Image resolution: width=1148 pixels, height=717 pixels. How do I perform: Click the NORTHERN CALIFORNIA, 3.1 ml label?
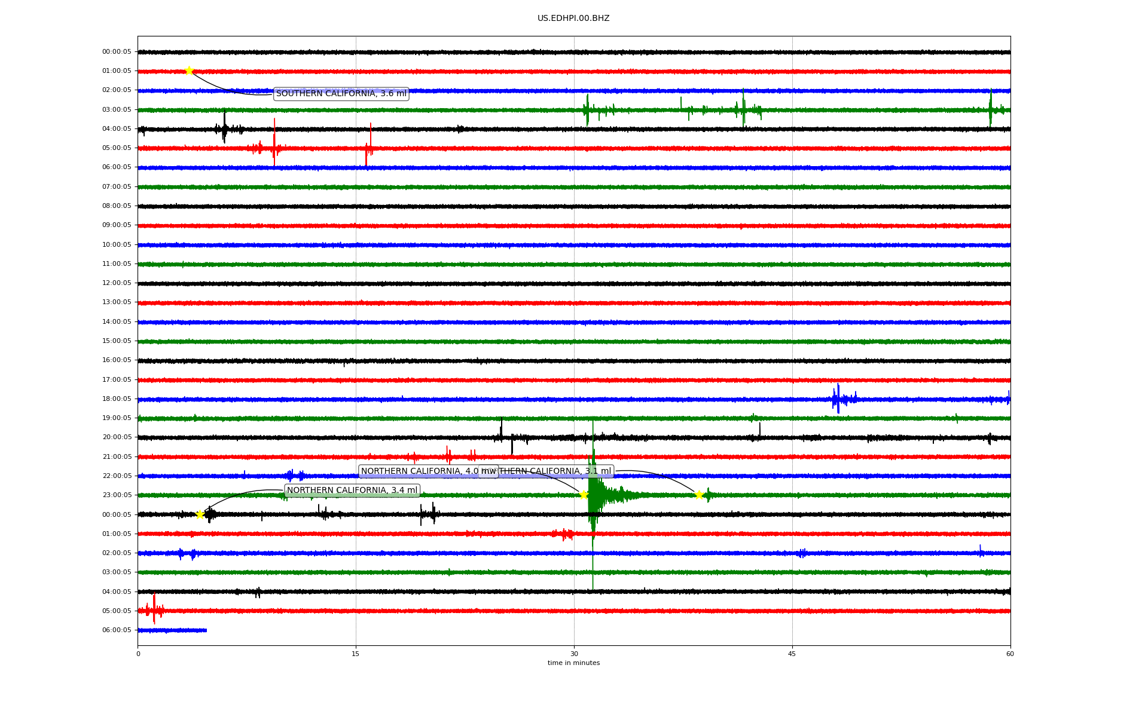[556, 471]
